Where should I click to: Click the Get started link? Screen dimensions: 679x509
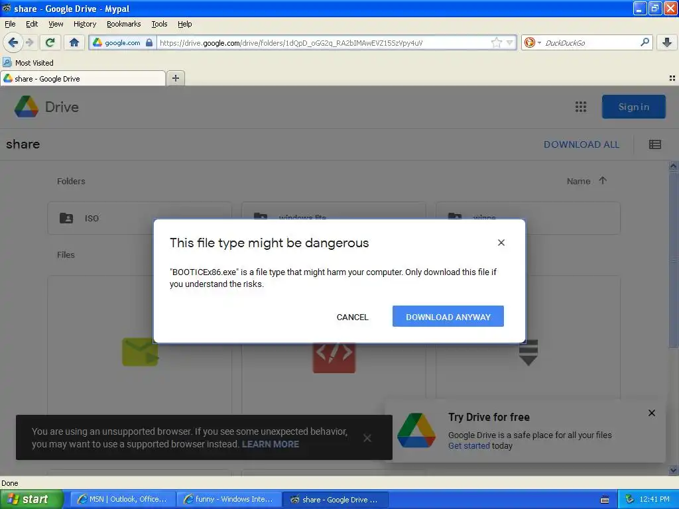point(469,446)
